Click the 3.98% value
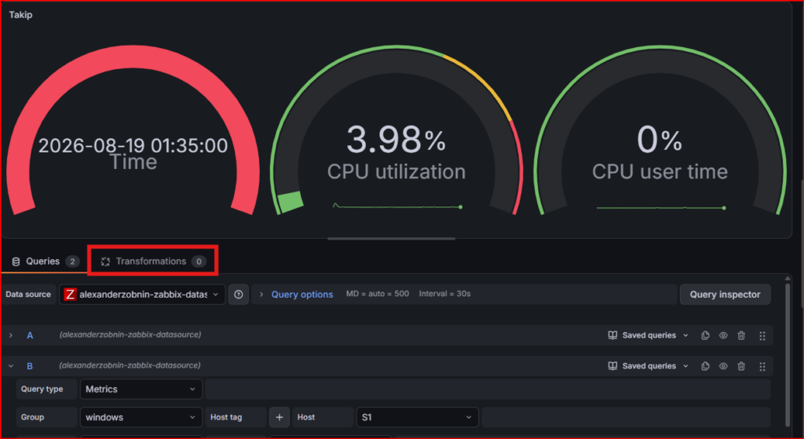 pos(397,140)
